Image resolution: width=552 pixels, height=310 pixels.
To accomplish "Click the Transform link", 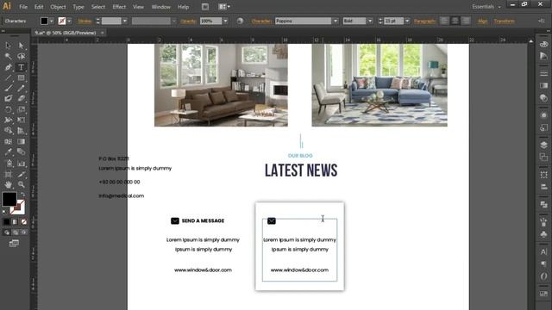I will point(504,21).
